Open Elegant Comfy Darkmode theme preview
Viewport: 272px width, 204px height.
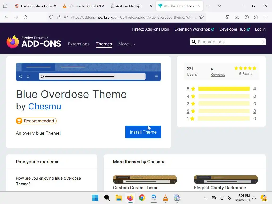(x=226, y=179)
